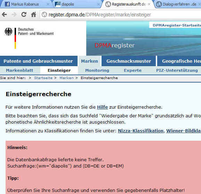Click the browser forward arrow
Viewport: 201px width, 194px height.
tap(14, 15)
